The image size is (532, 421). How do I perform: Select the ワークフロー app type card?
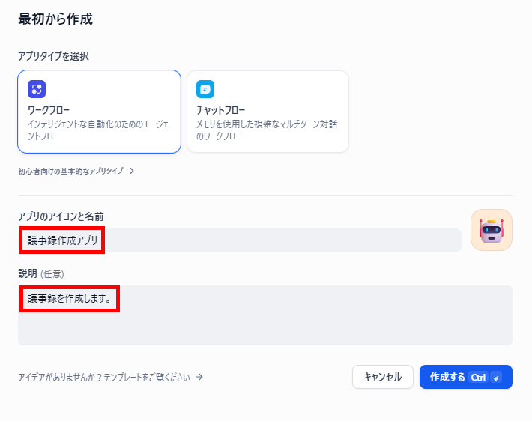click(99, 112)
